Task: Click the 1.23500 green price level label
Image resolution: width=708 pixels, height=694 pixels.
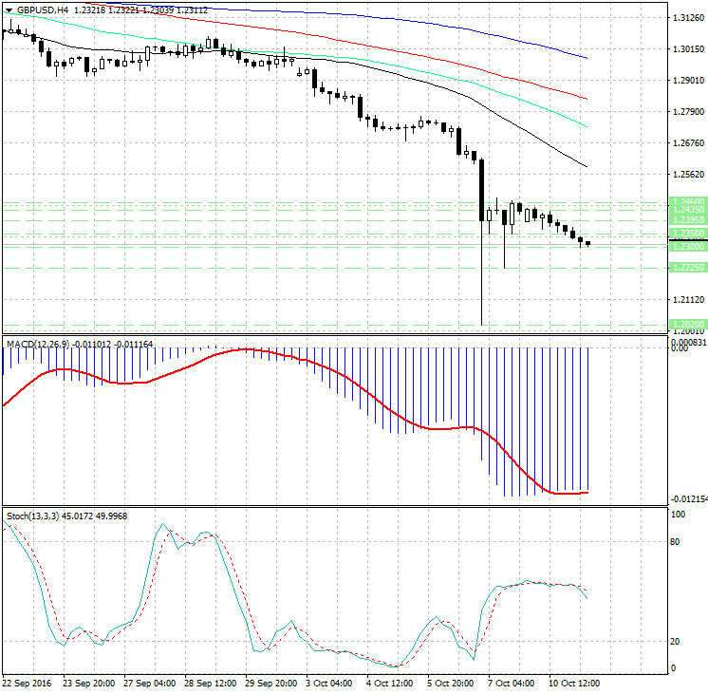Action: click(687, 233)
